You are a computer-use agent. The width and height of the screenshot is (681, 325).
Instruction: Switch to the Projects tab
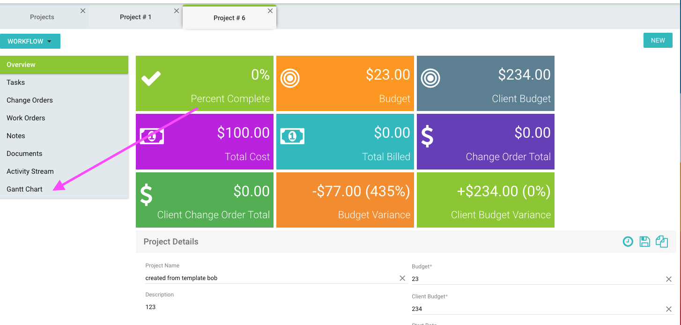[x=42, y=17]
